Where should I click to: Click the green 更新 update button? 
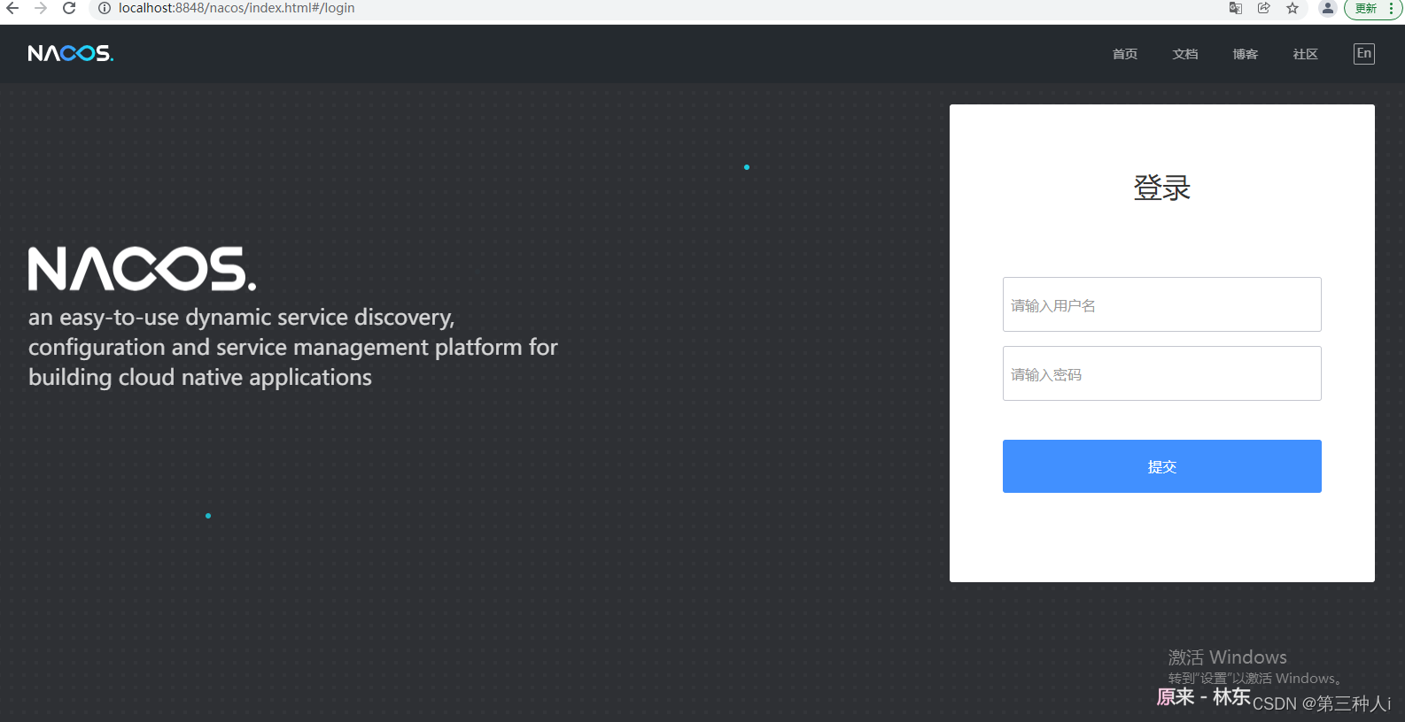tap(1373, 8)
